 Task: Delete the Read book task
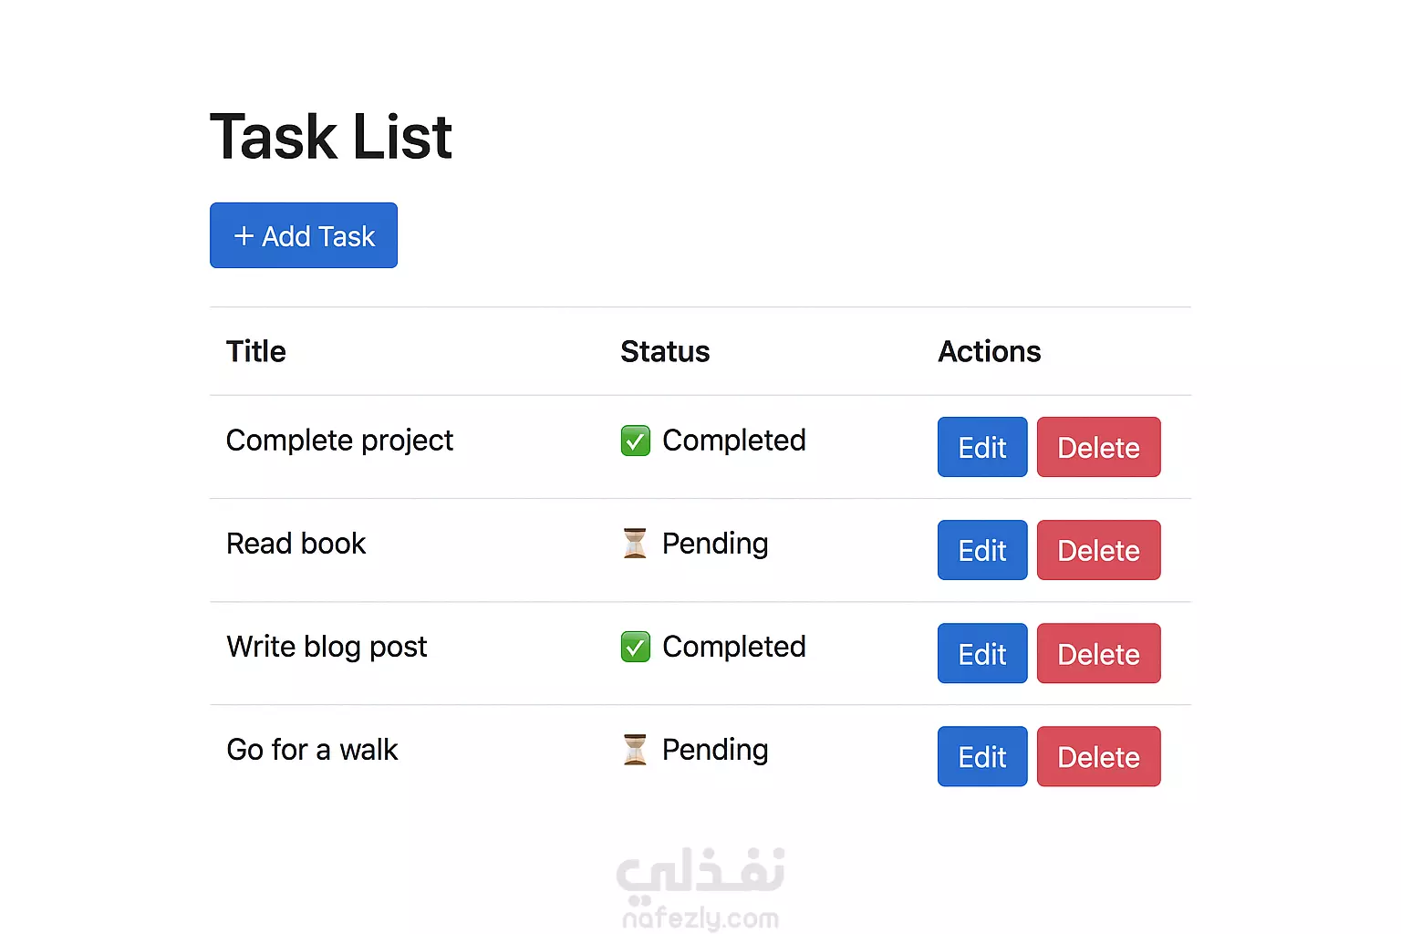1098,550
